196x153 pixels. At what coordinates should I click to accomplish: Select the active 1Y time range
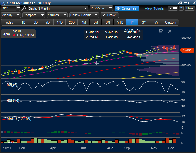coord(132,22)
